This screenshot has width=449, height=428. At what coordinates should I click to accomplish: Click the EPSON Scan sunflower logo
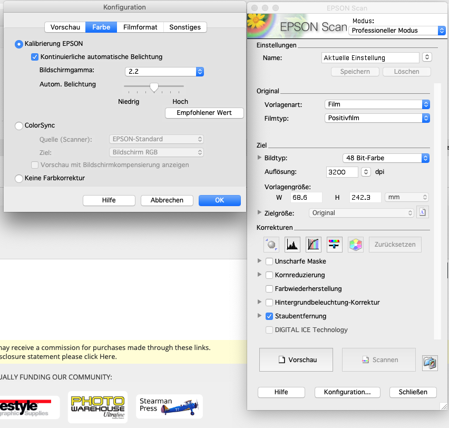[261, 25]
